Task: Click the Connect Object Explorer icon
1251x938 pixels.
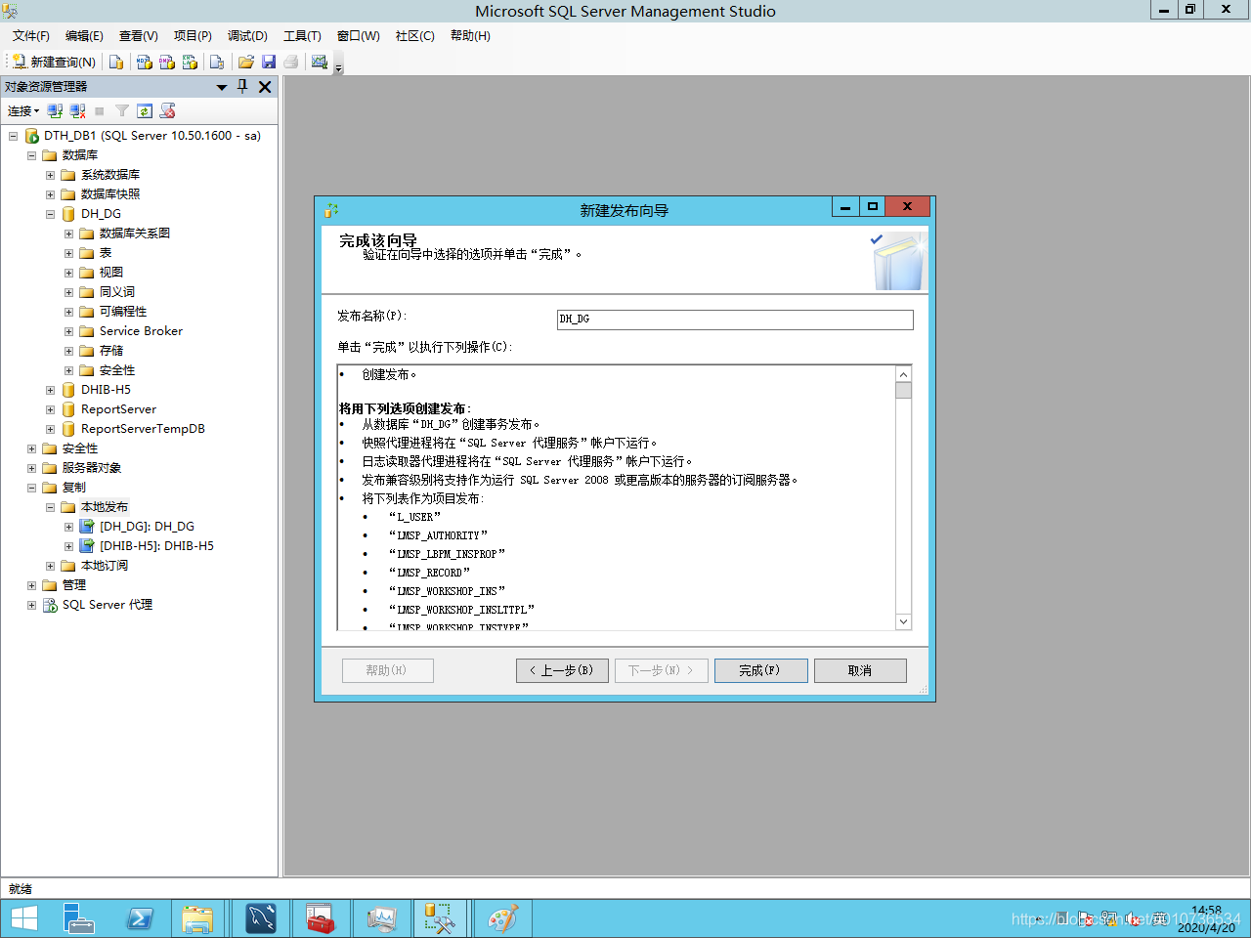Action: point(56,111)
